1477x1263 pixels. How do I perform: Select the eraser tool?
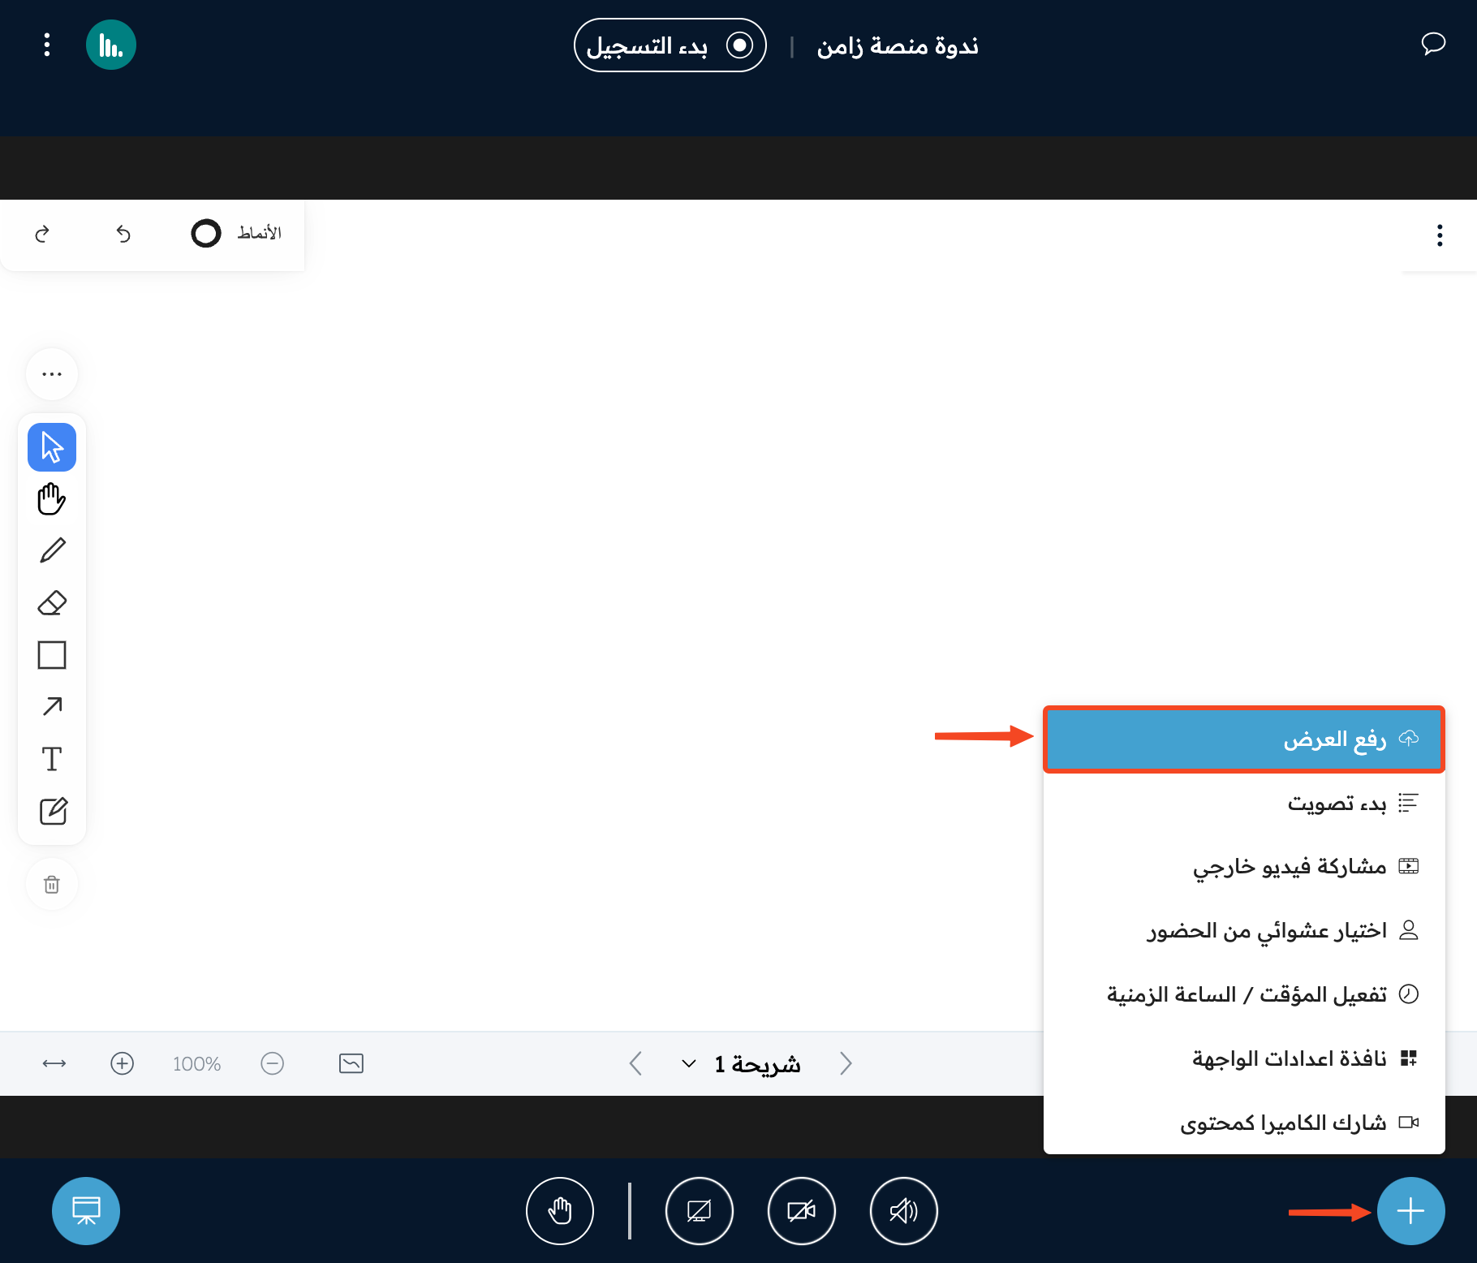[x=52, y=603]
